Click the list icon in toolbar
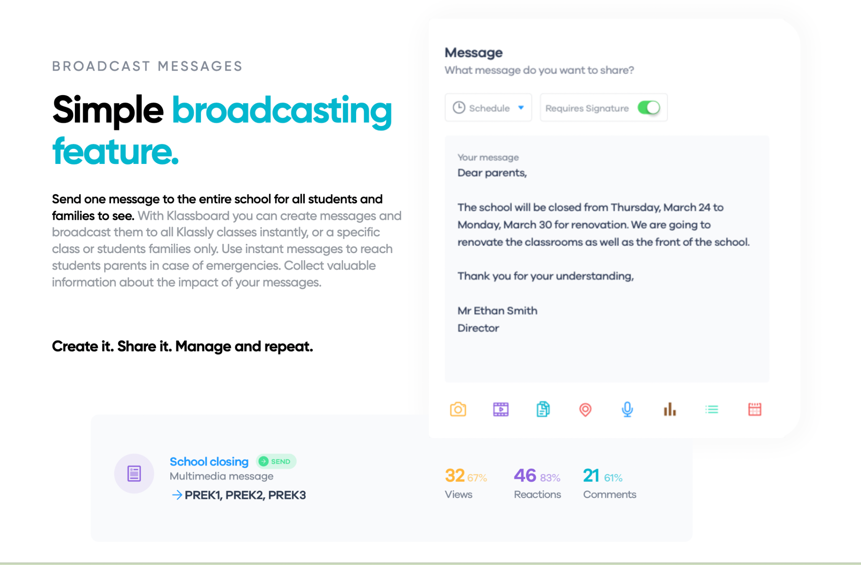 point(712,409)
